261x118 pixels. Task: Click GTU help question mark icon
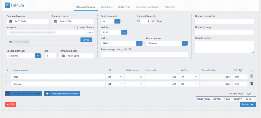point(240,70)
